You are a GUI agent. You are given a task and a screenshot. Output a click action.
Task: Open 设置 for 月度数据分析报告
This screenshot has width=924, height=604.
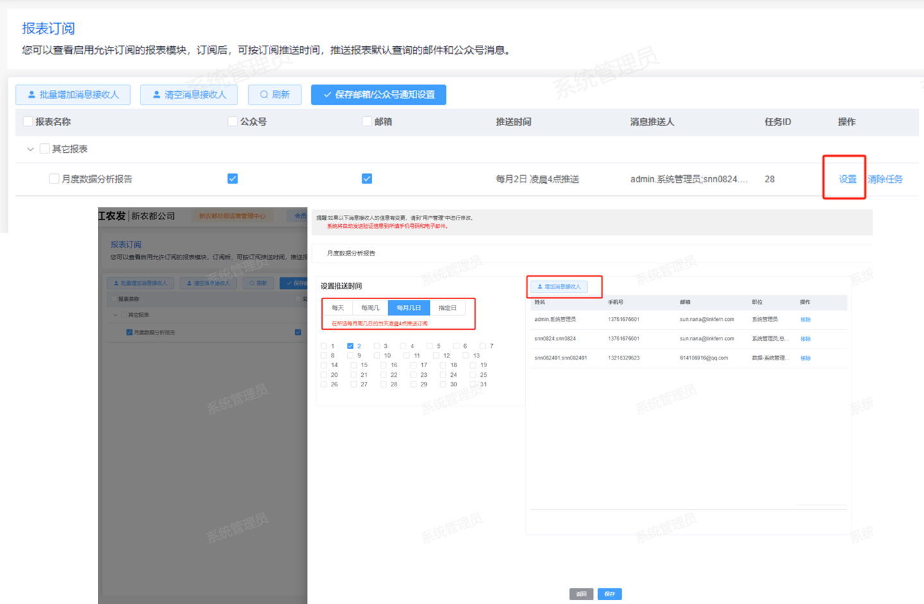tap(847, 179)
